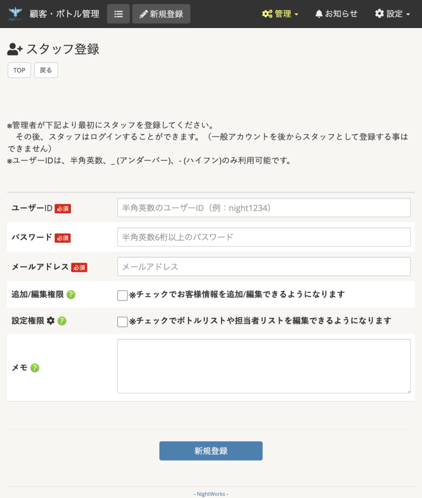This screenshot has width=422, height=498.
Task: Open the NightWorks footer link
Action: click(211, 494)
